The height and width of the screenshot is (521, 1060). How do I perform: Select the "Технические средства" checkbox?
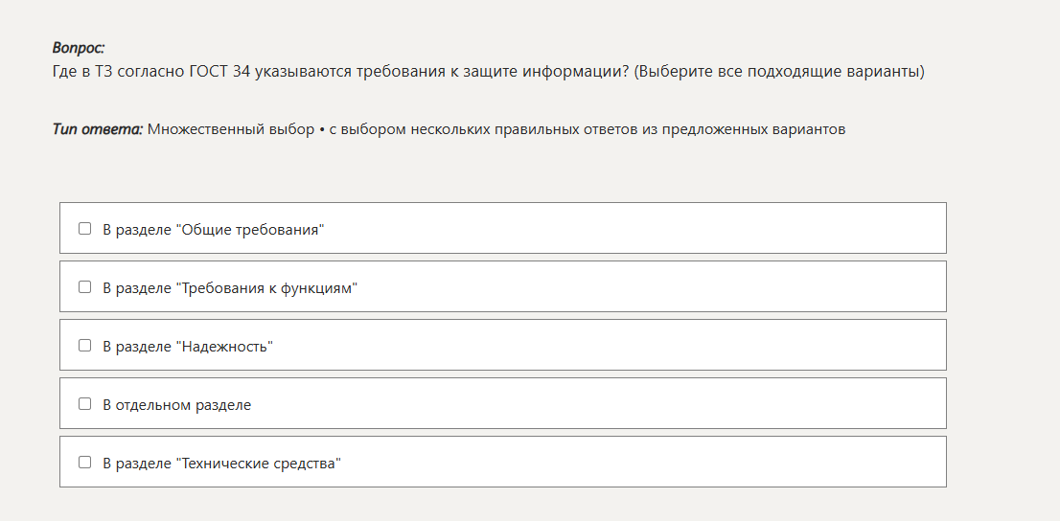[x=85, y=463]
